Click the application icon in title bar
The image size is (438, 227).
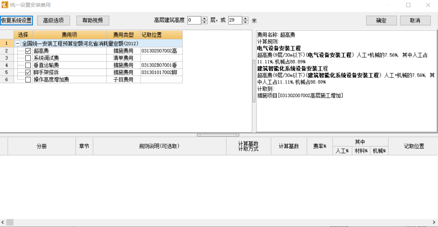pyautogui.click(x=5, y=5)
